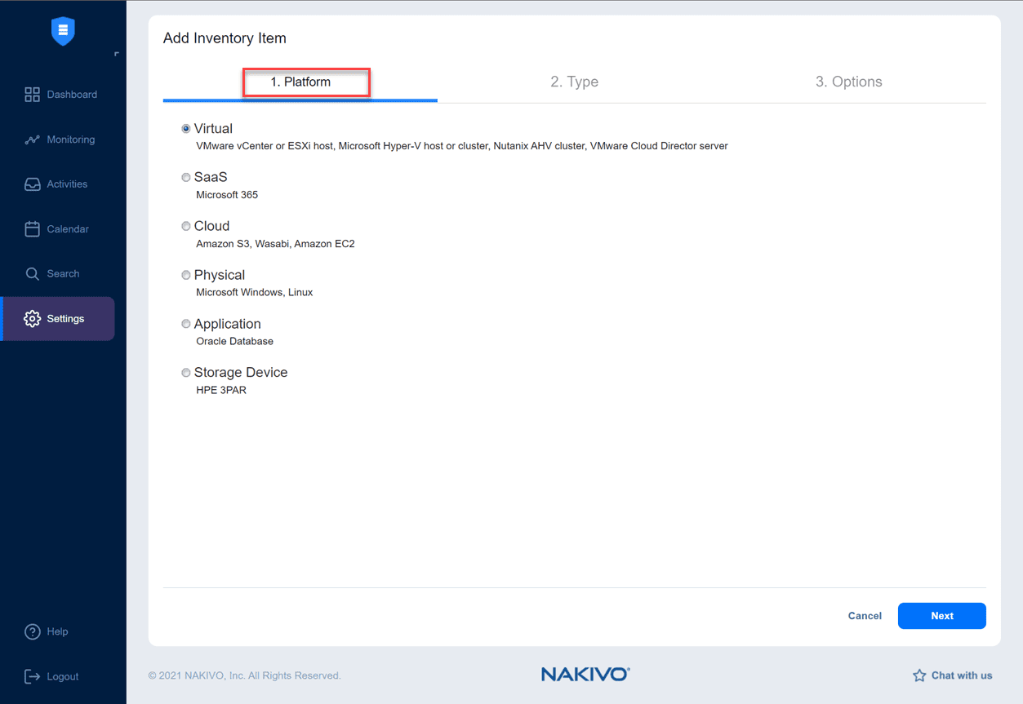Click the NAKIVO logo in the footer
The width and height of the screenshot is (1023, 704).
[x=585, y=673]
